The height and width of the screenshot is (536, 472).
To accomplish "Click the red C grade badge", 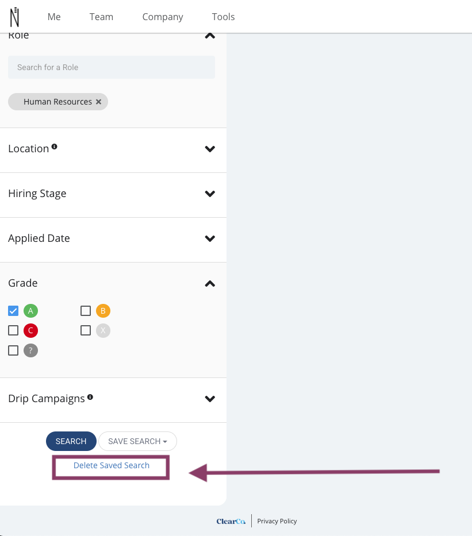I will tap(31, 330).
